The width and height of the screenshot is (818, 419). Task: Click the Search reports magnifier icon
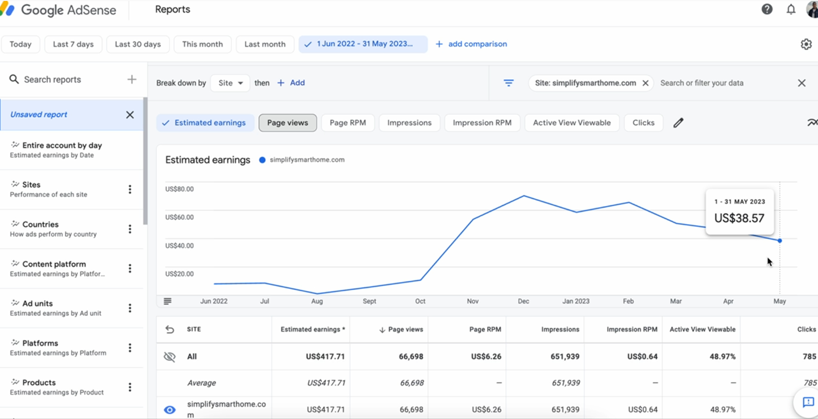14,79
